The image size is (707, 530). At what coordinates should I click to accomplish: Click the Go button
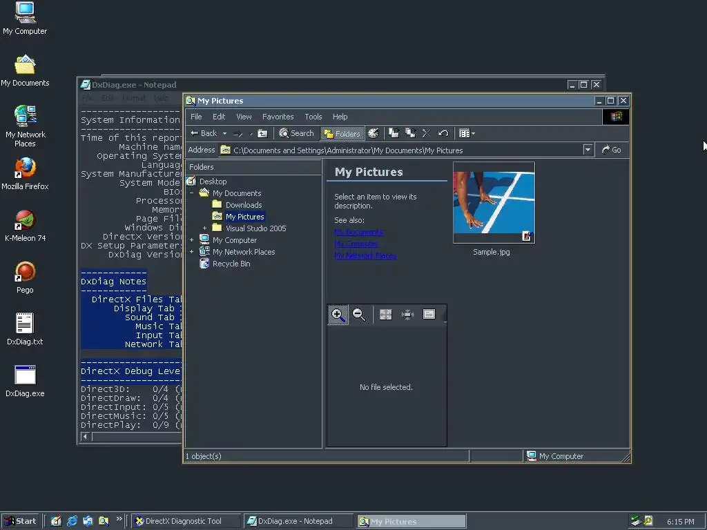[612, 150]
